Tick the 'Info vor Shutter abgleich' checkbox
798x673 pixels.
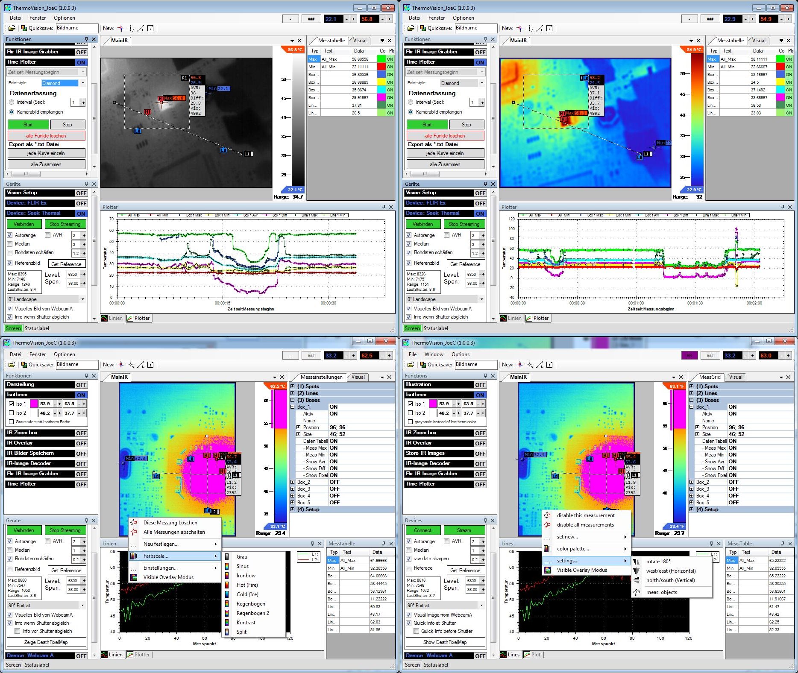[x=18, y=631]
